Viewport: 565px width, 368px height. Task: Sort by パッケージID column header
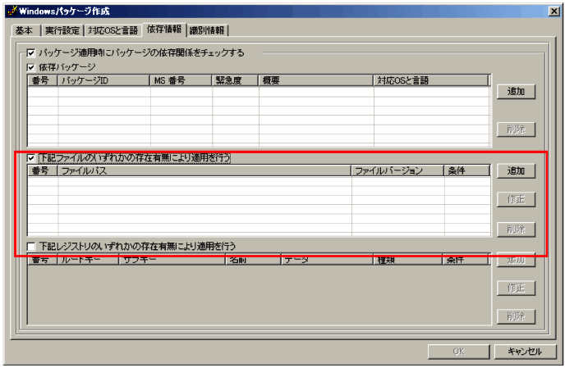[x=103, y=80]
